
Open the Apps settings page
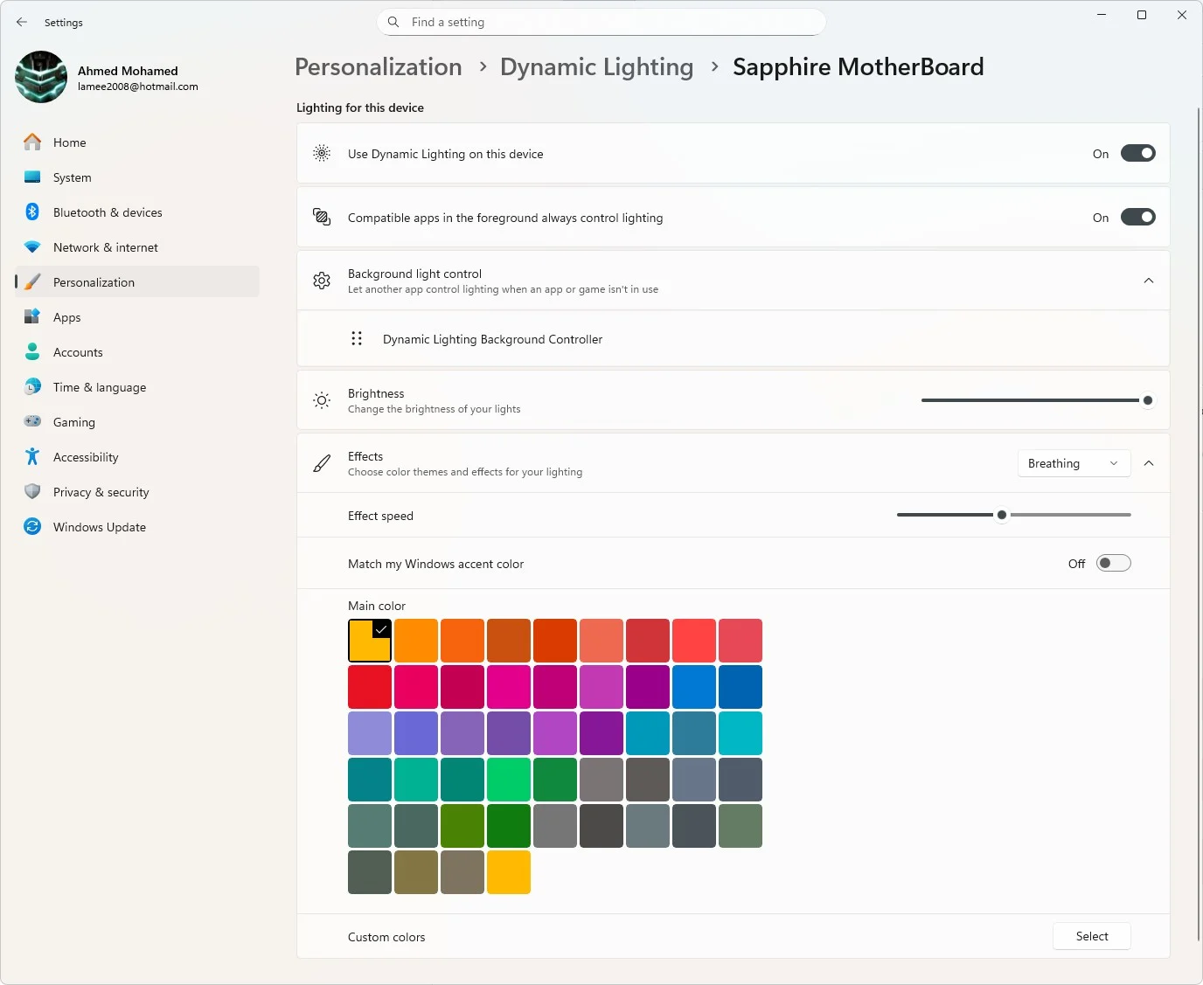coord(67,317)
